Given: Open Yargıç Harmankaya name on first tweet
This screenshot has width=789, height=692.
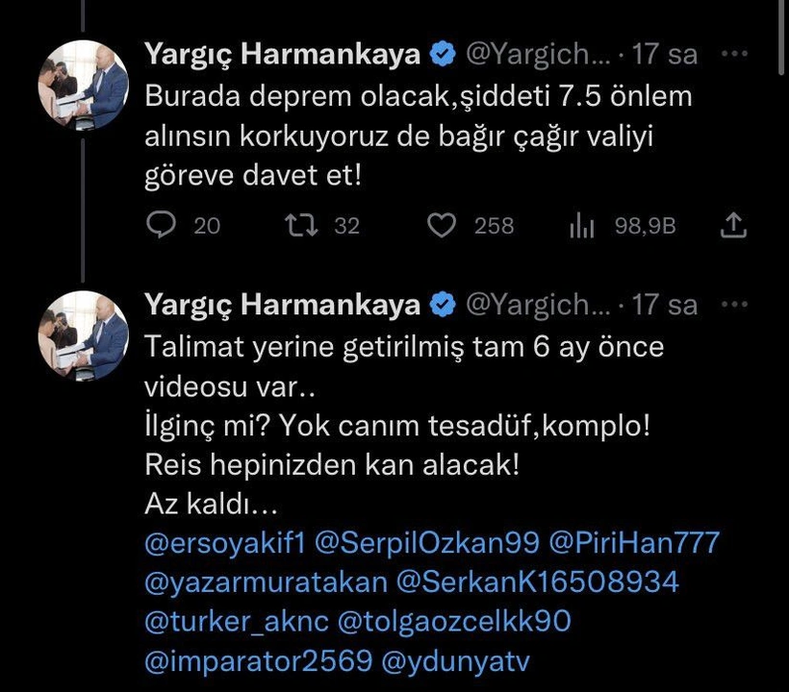Looking at the screenshot, I should click(x=282, y=54).
